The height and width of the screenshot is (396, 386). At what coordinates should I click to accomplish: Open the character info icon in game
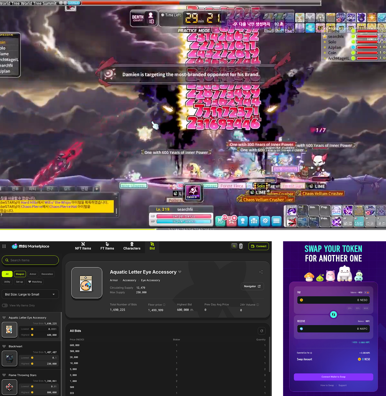point(243,221)
